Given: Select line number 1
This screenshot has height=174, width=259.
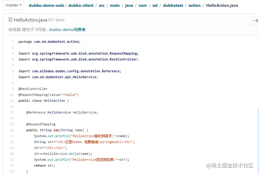Looking at the screenshot, I should [13, 42].
